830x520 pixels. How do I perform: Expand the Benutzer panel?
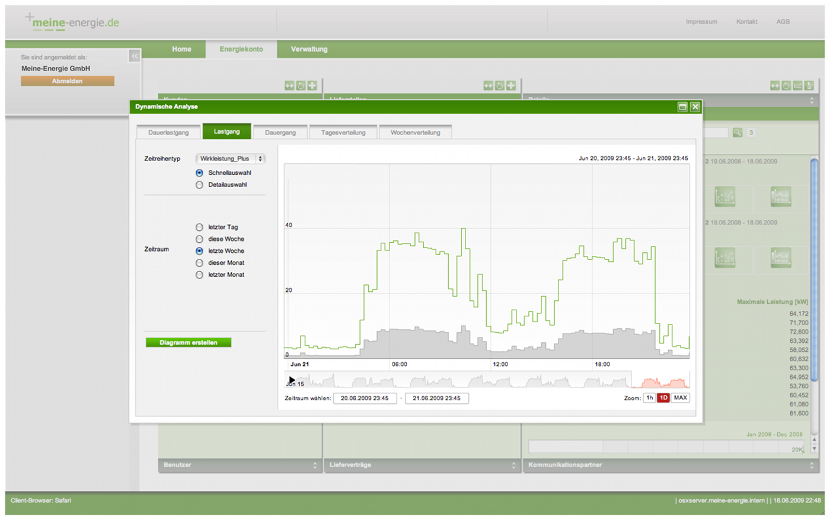tap(315, 466)
